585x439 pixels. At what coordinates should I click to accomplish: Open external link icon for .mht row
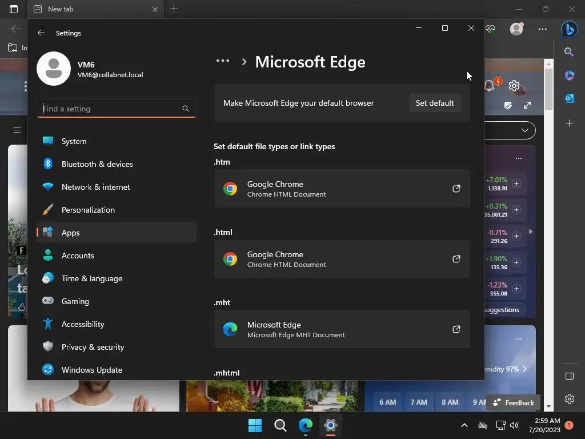[456, 329]
